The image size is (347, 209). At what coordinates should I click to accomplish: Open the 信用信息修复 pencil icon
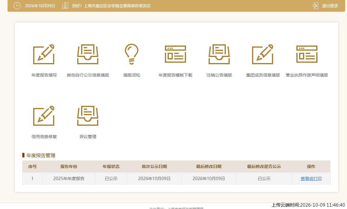pos(44,116)
